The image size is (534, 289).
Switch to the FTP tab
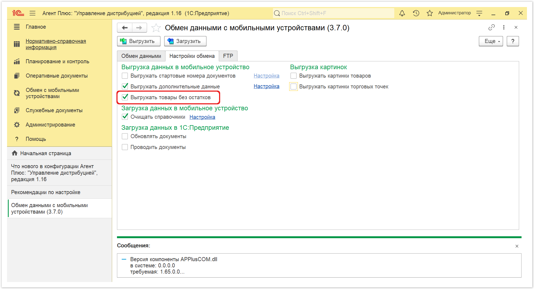pos(228,56)
